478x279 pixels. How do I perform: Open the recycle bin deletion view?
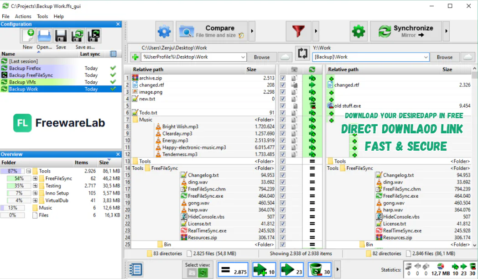click(319, 269)
